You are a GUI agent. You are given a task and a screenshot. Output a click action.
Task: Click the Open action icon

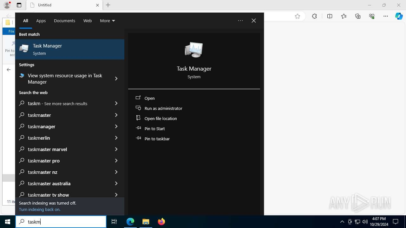tap(138, 98)
